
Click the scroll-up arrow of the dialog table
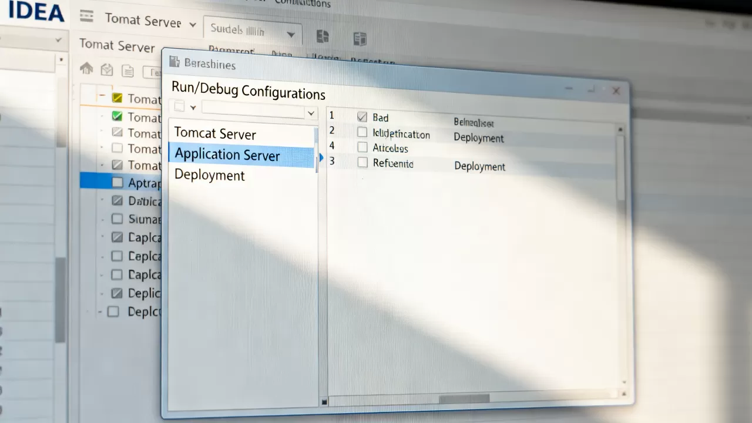(619, 129)
